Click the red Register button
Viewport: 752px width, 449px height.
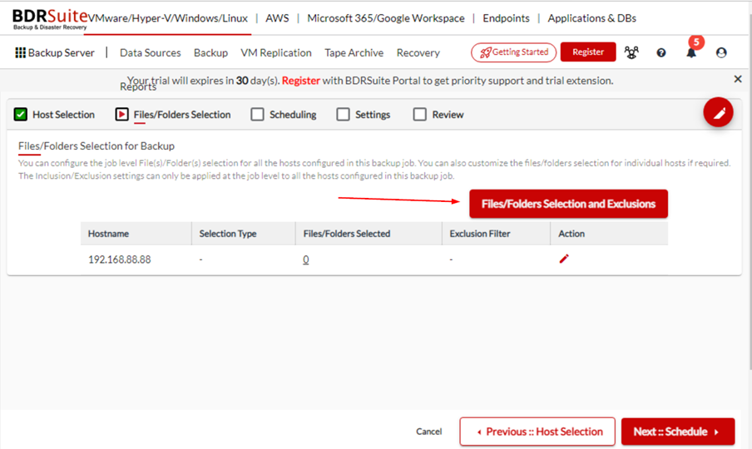click(588, 52)
